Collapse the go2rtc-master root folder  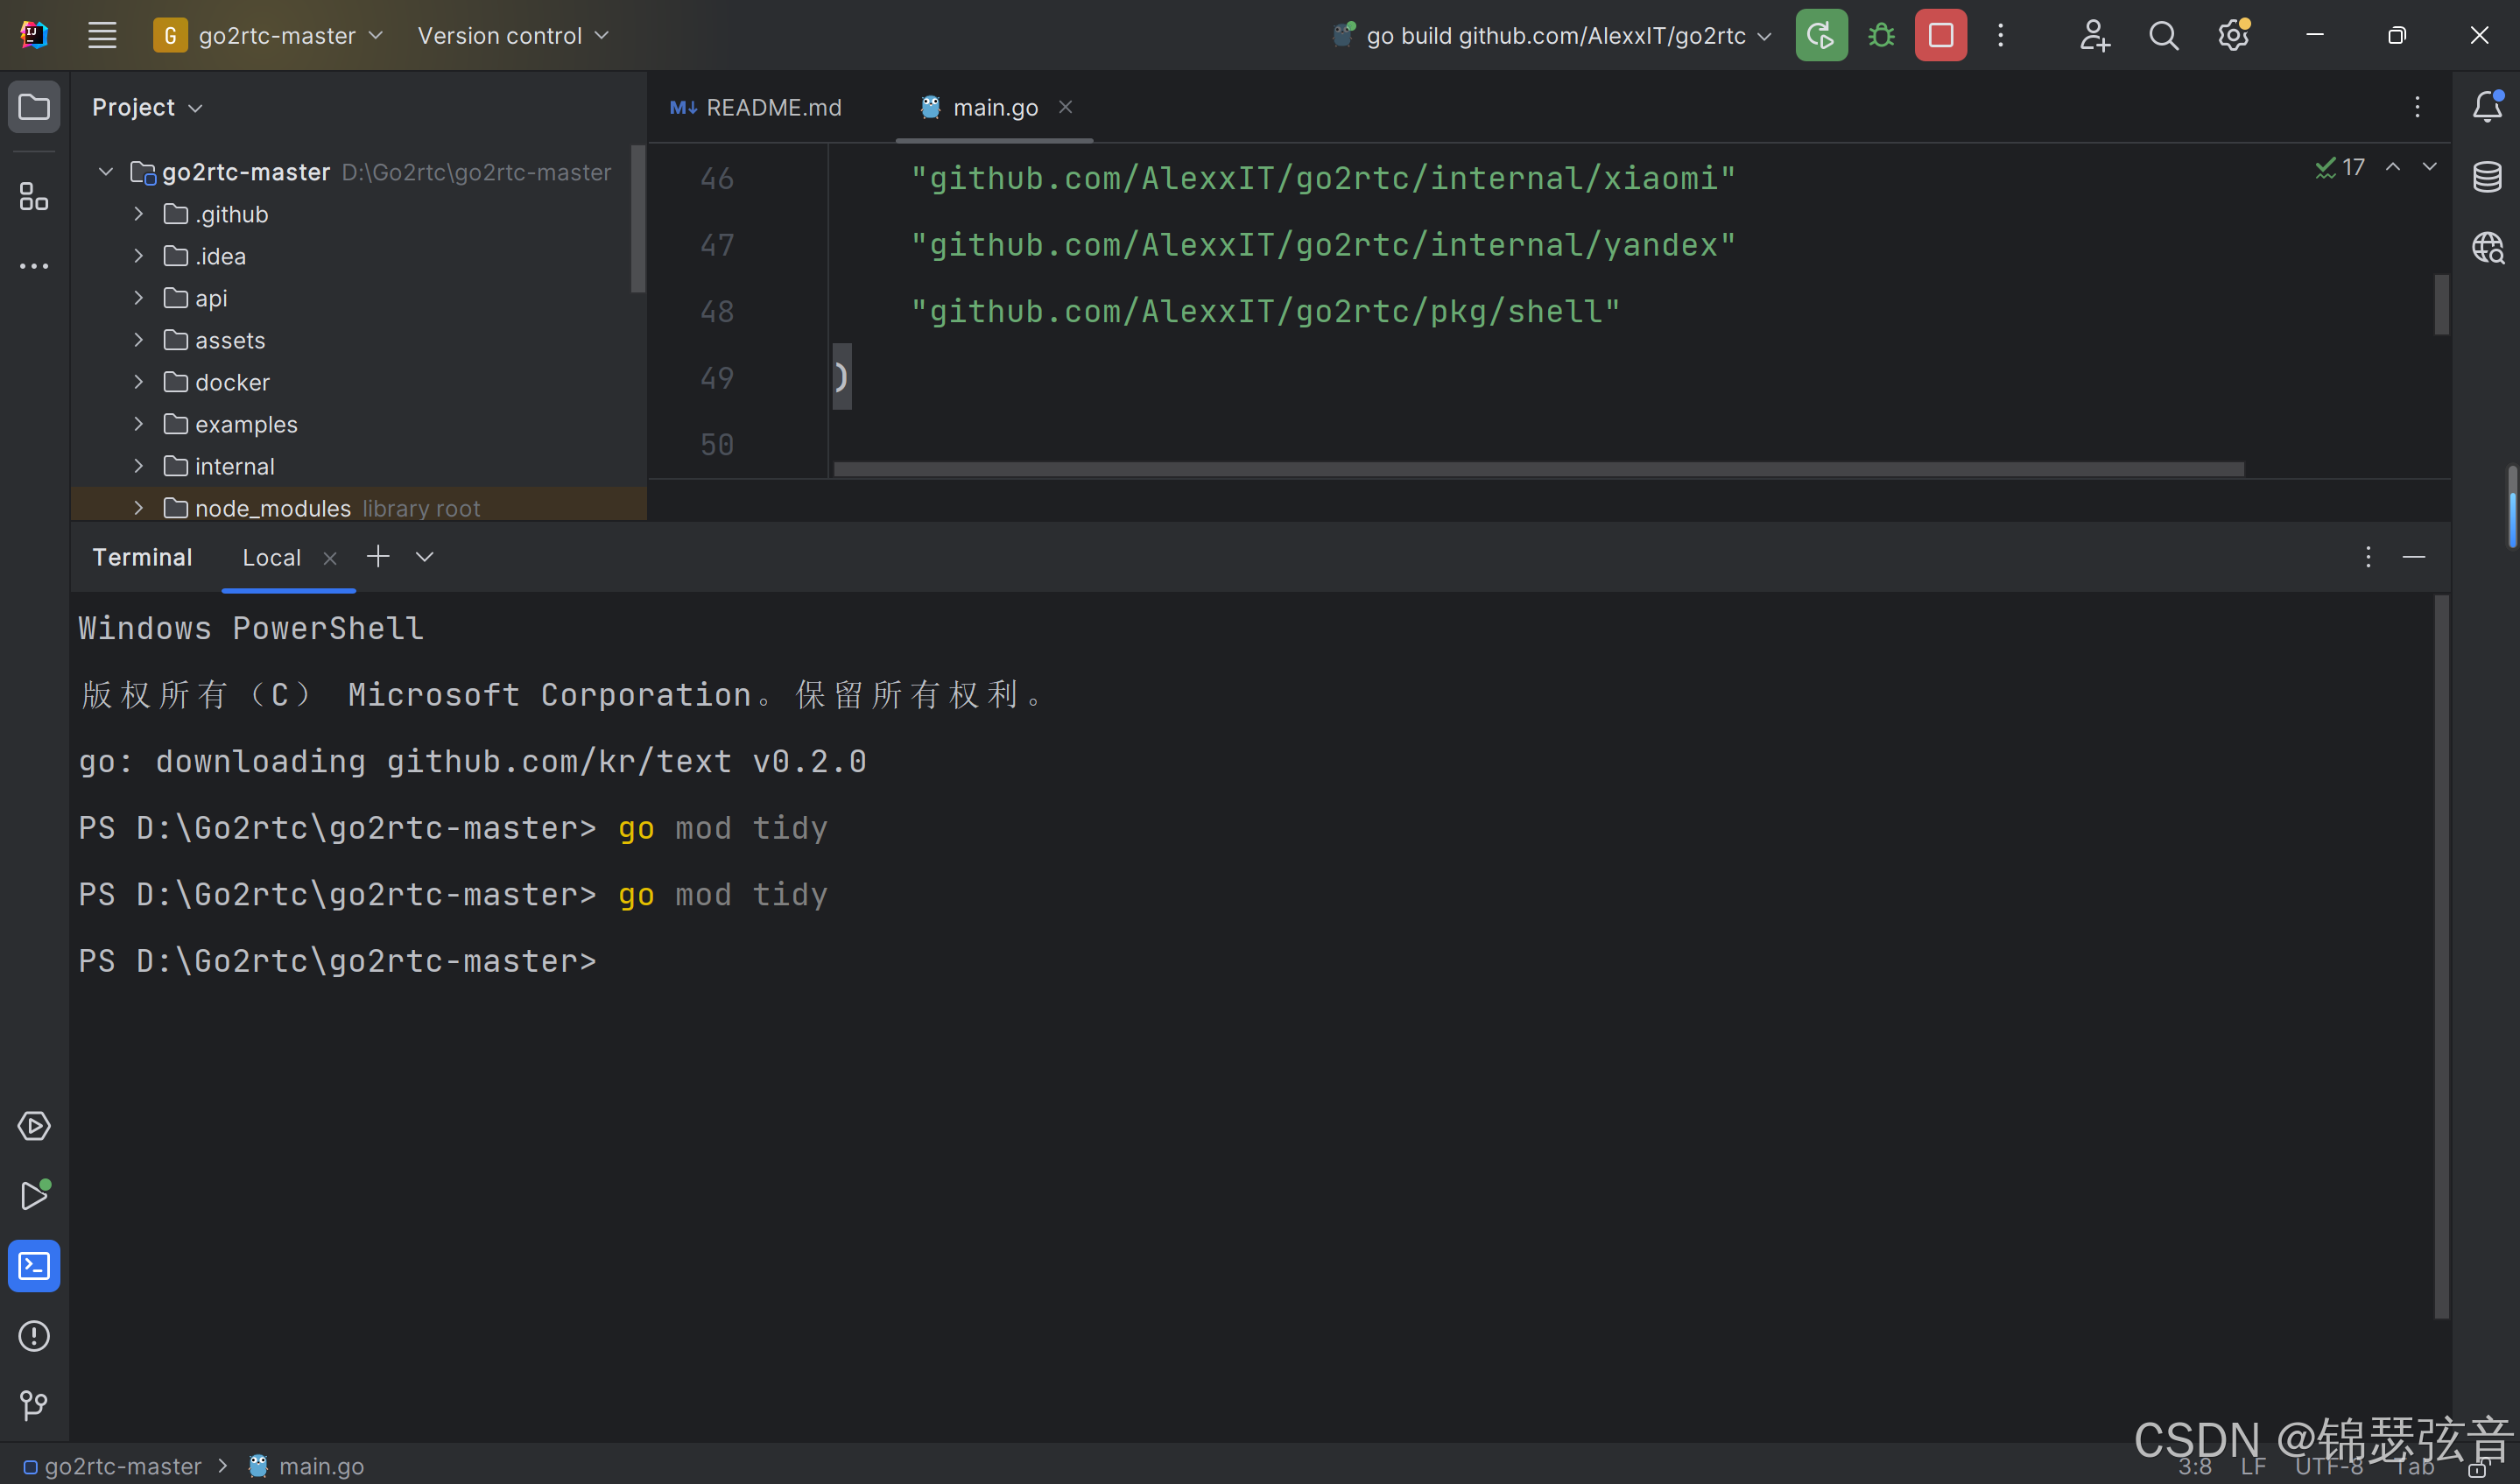pos(106,172)
